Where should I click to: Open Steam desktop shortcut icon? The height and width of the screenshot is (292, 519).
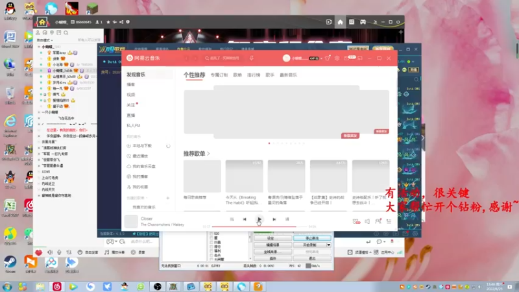tap(10, 264)
